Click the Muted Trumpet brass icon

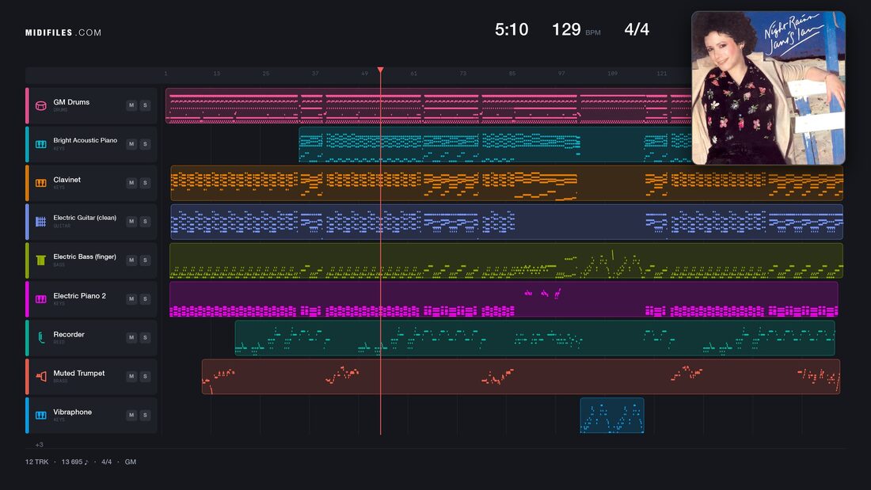(40, 377)
